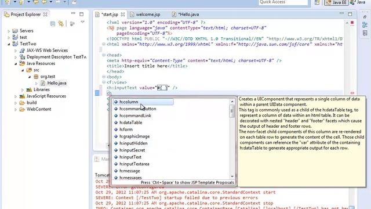371x209 pixels.
Task: Open Outline icon in right trim
Action: pyautogui.click(x=365, y=24)
